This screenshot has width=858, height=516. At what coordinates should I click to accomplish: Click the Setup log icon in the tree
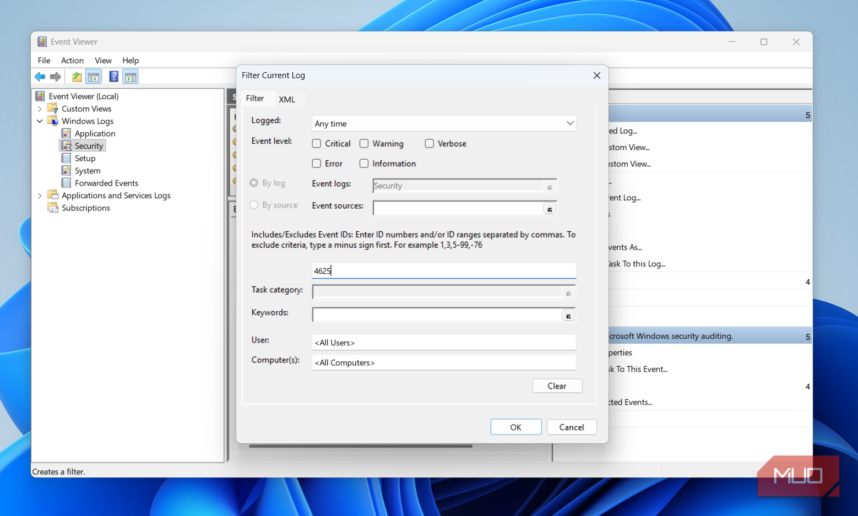click(x=66, y=158)
